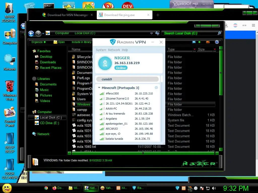Select peer #fera1500 in Radmin list
Image resolution: width=258 pixels, height=193 pixels.
click(127, 93)
